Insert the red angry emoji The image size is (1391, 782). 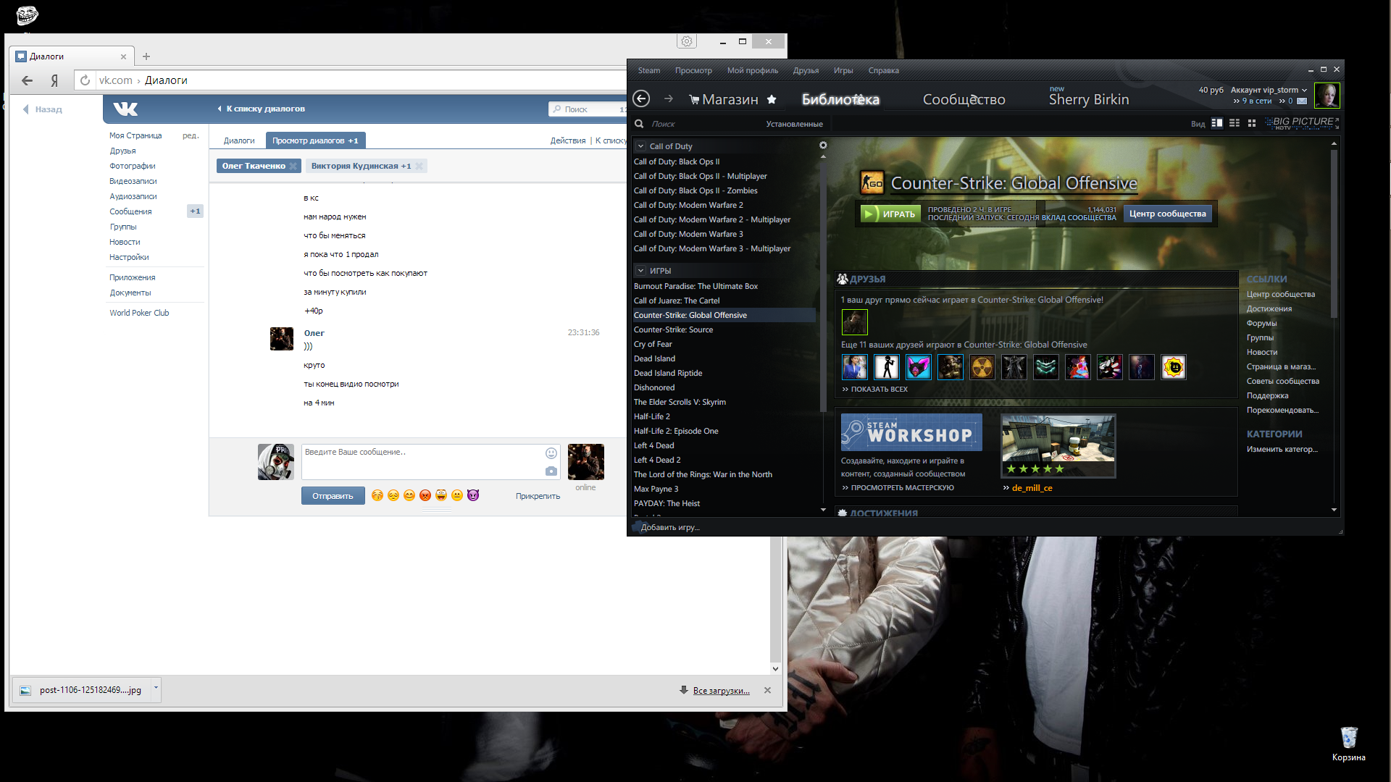(x=425, y=495)
